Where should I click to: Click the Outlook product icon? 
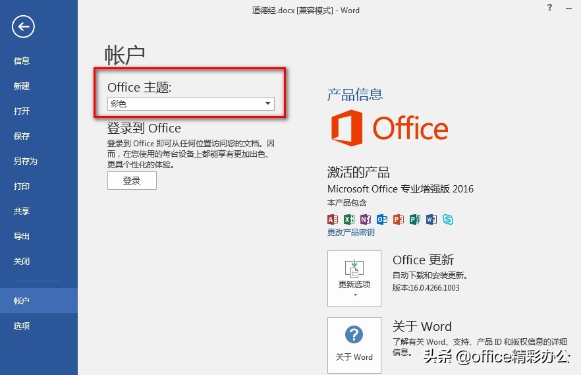pos(382,219)
